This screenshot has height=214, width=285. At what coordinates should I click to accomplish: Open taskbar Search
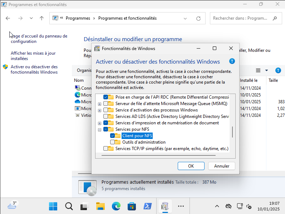coord(69,206)
